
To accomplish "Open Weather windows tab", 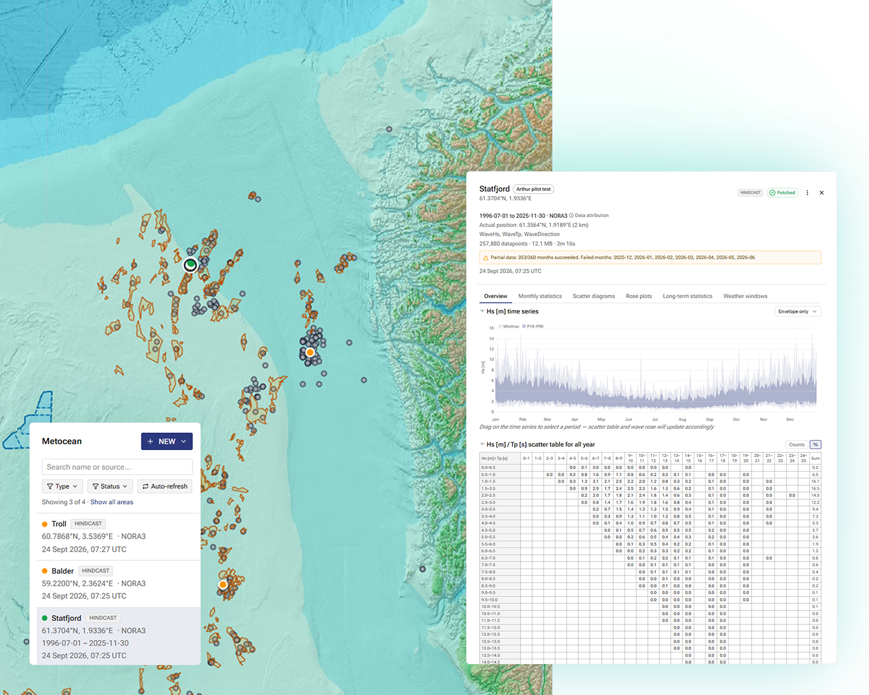I will (x=745, y=296).
